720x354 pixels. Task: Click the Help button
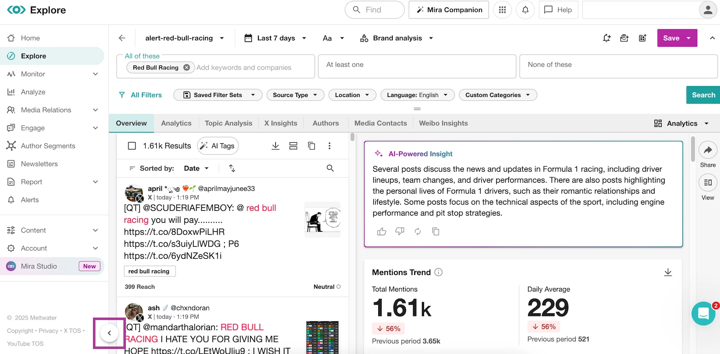(558, 9)
